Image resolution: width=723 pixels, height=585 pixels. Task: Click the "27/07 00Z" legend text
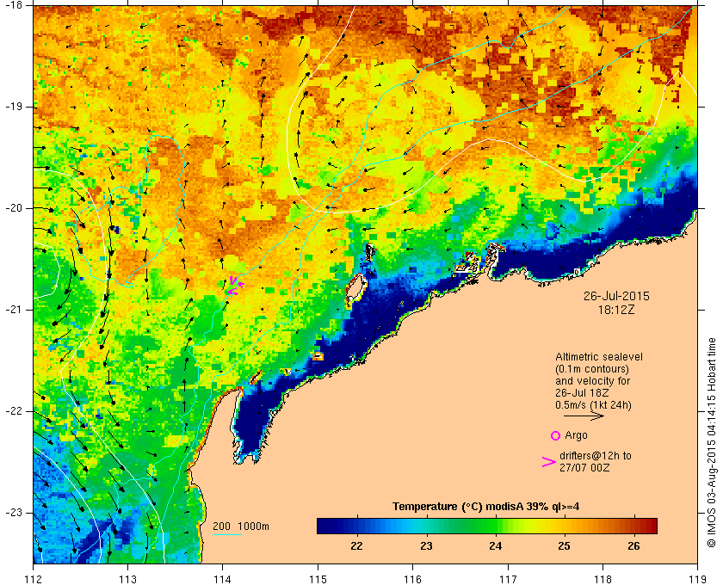[584, 467]
